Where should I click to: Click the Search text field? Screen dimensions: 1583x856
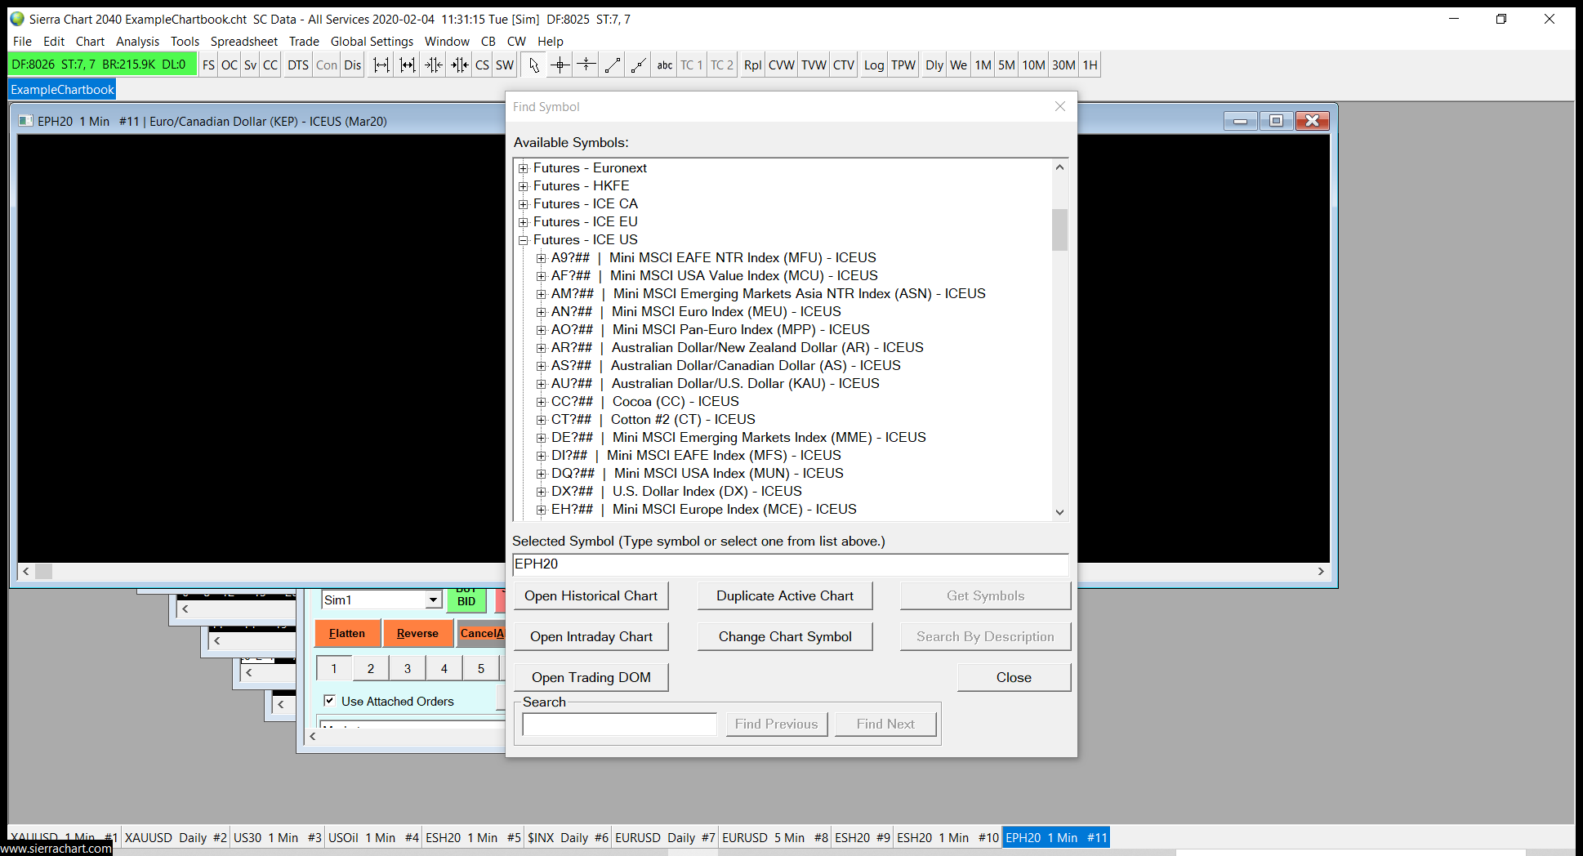tap(620, 724)
